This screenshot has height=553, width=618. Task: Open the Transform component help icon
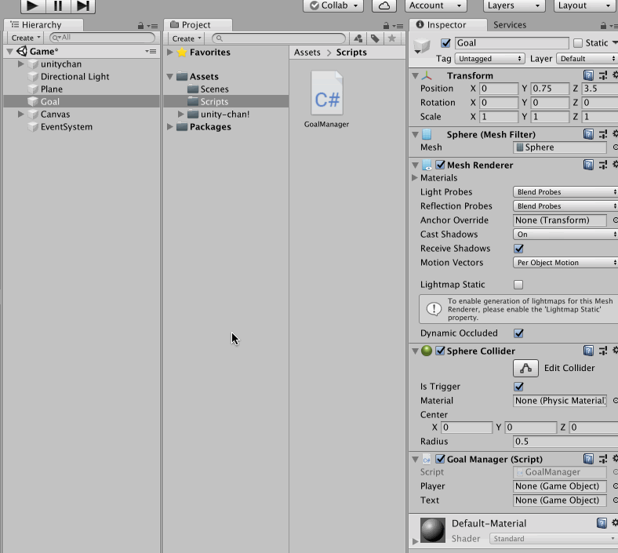[588, 75]
